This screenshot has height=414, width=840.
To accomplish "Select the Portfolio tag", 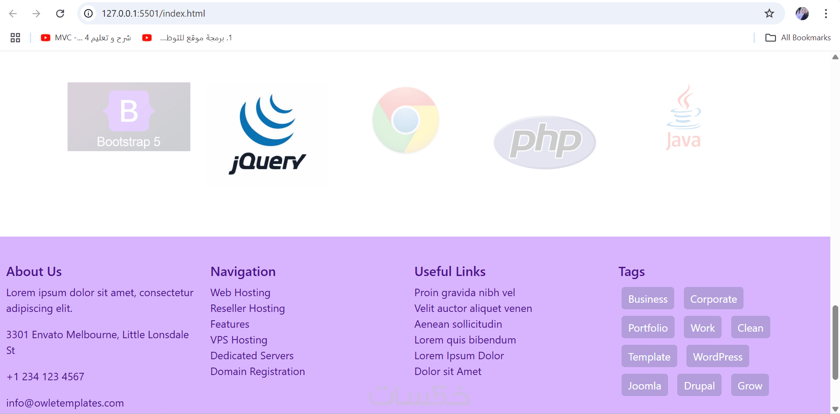I will tap(648, 327).
